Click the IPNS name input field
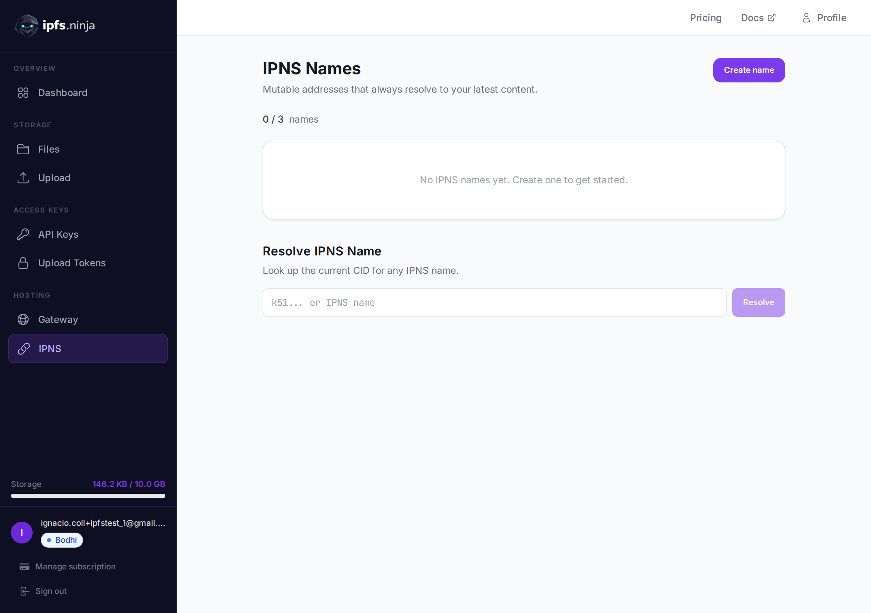This screenshot has width=871, height=613. click(493, 302)
